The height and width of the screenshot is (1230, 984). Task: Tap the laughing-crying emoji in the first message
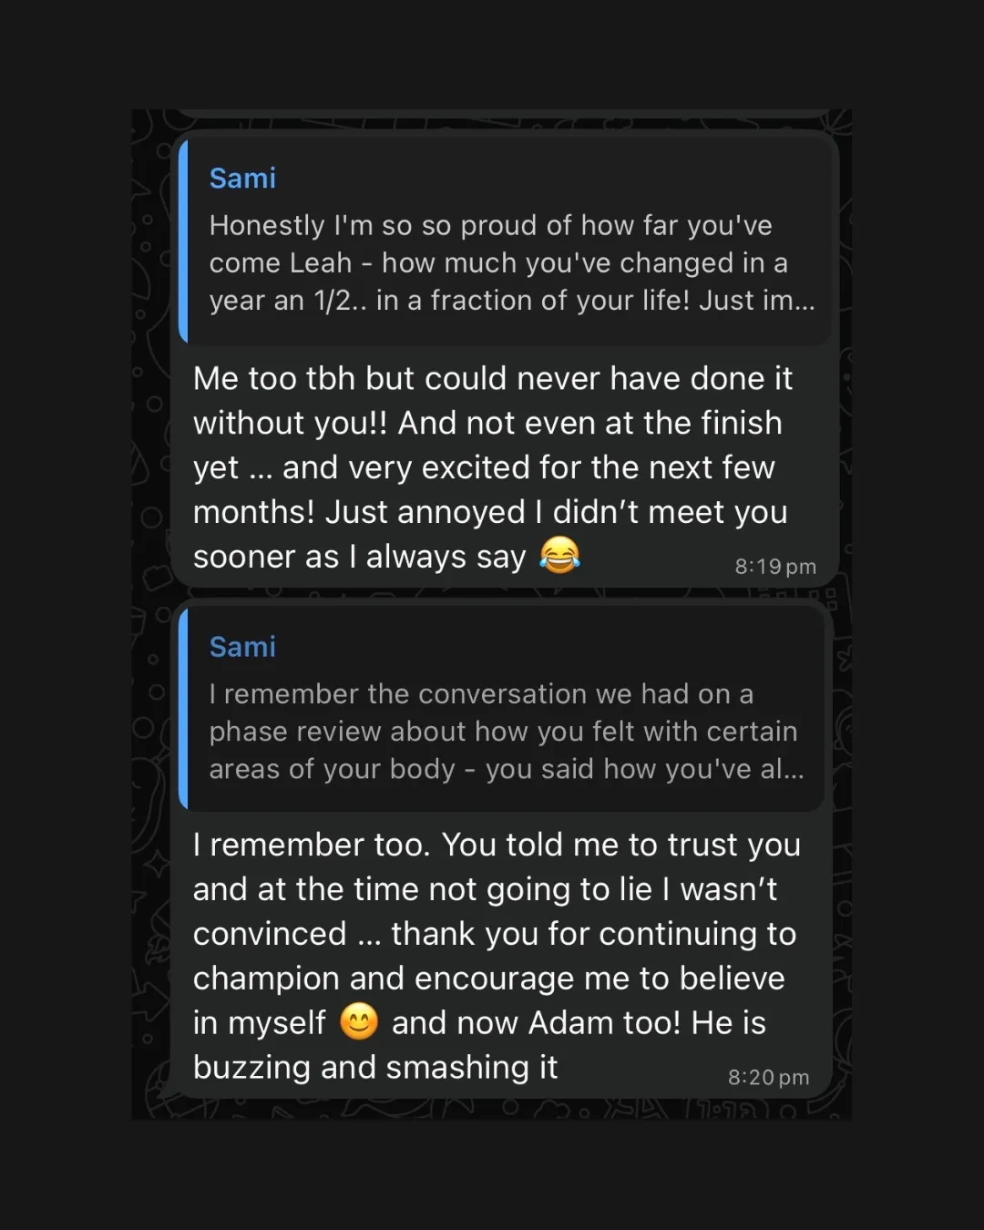pyautogui.click(x=559, y=555)
